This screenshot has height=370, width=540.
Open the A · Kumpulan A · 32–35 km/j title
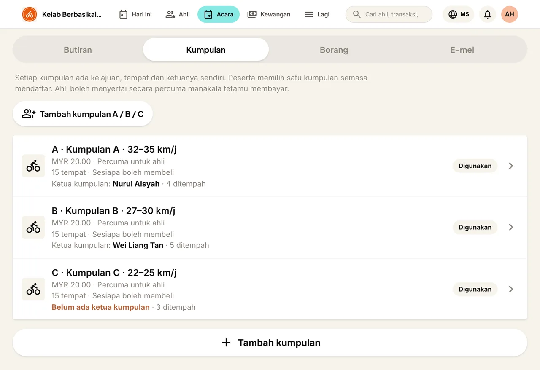(x=114, y=150)
